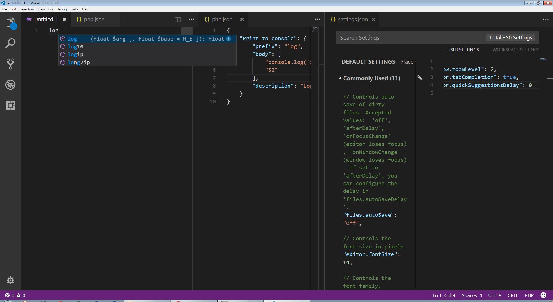Change language mode from PHP in status bar
Image resolution: width=553 pixels, height=302 pixels.
click(529, 295)
